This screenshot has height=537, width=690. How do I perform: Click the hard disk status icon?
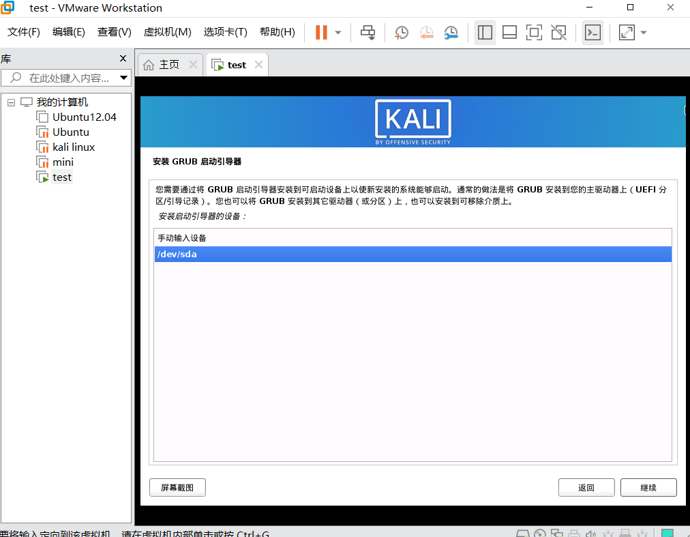522,532
